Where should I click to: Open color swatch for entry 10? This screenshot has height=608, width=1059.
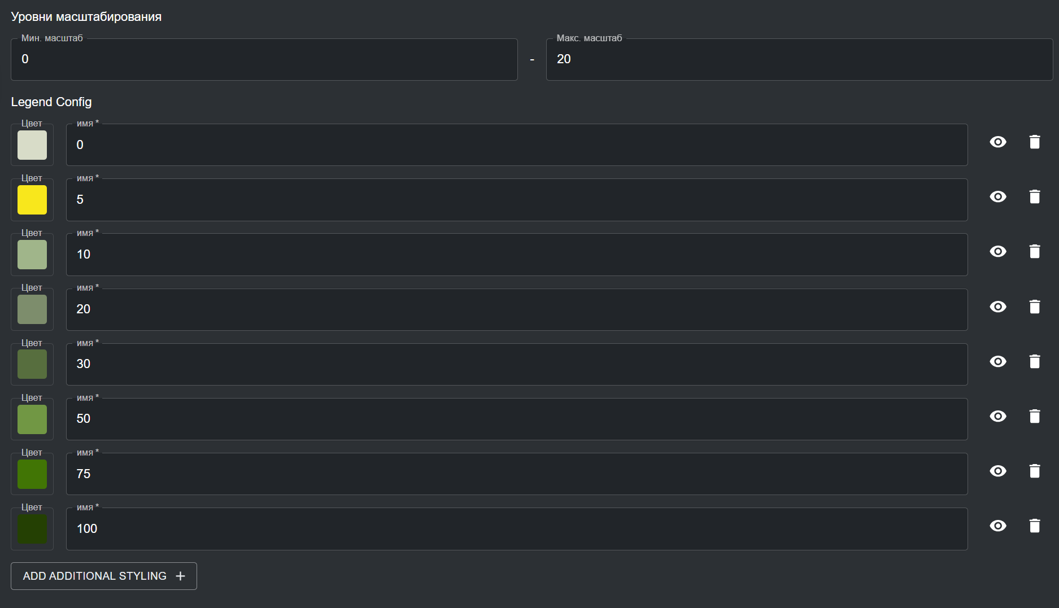[x=32, y=255]
